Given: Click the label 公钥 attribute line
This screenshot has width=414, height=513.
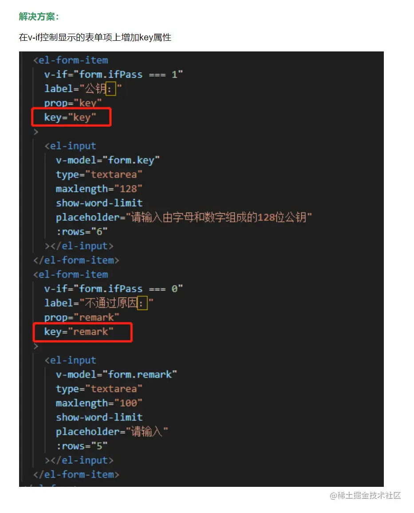Looking at the screenshot, I should pos(83,89).
